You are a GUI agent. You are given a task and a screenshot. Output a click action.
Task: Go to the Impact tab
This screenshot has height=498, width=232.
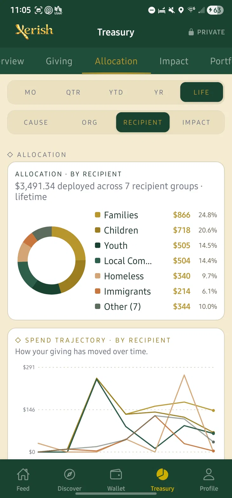click(174, 61)
